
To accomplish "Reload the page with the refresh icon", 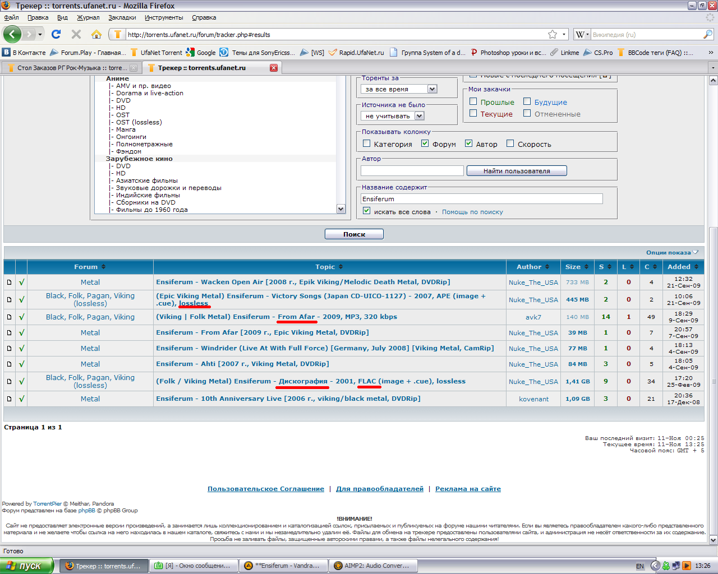I will pos(56,34).
